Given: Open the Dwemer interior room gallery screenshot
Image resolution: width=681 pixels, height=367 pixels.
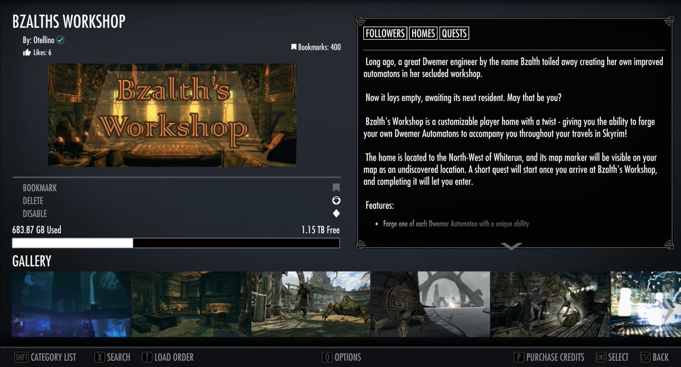Looking at the screenshot, I should [191, 304].
